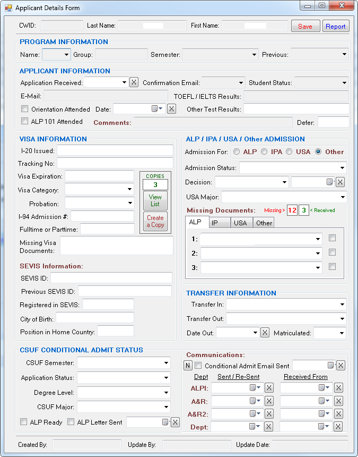Screen dimensions: 358x457
Task: Check the ALP 101 Attended checkbox
Action: [x=25, y=121]
